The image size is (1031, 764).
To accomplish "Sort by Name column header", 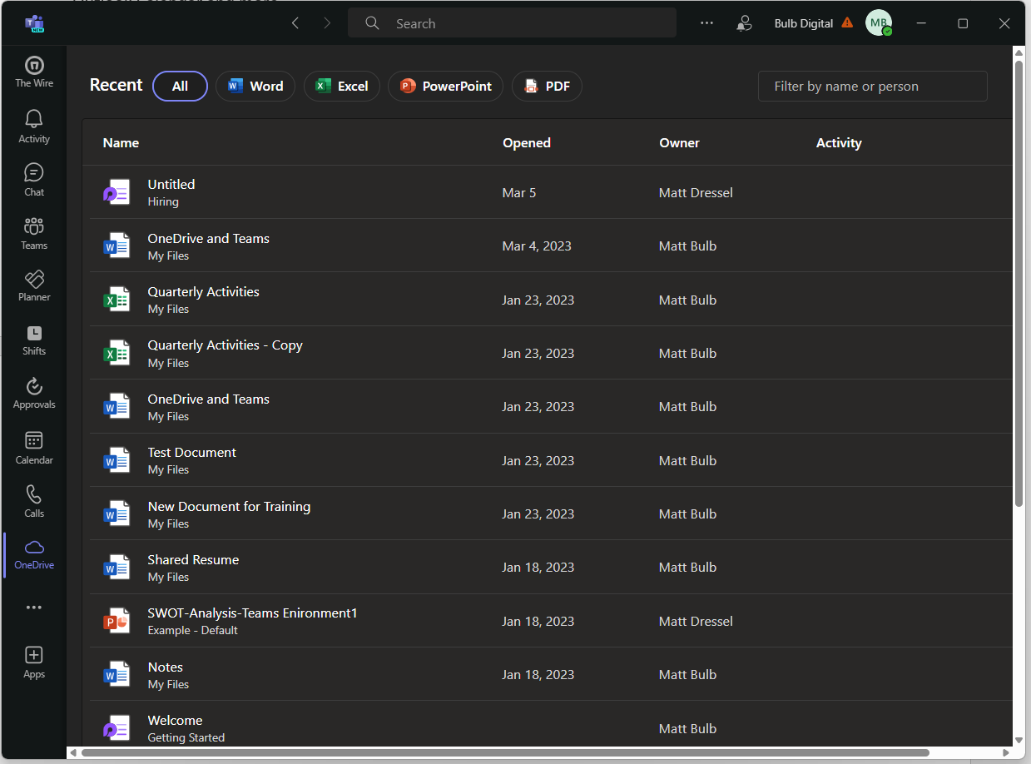I will click(x=121, y=143).
